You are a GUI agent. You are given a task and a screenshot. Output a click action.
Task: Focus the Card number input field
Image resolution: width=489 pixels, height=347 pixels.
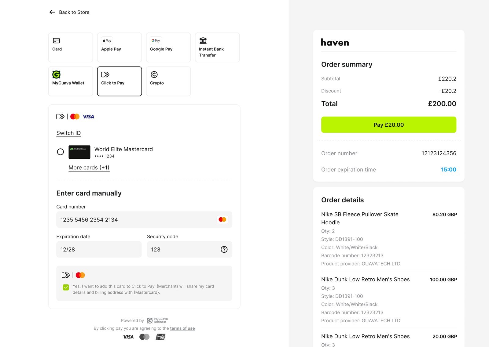point(144,220)
